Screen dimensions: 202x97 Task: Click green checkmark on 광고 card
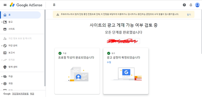click(x=109, y=53)
